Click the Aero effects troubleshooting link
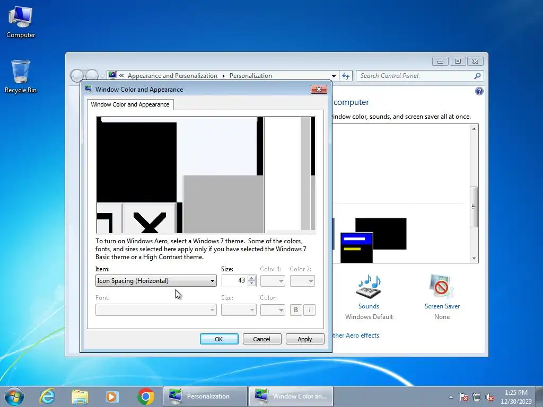This screenshot has width=543, height=407. tap(356, 335)
